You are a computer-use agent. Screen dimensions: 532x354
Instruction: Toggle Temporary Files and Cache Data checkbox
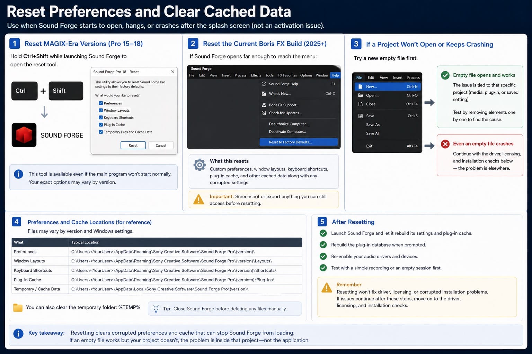pyautogui.click(x=101, y=132)
